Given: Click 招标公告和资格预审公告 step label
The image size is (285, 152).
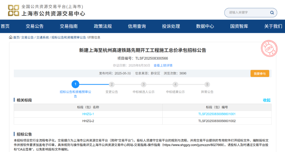Looking at the screenshot, I should [x=75, y=94].
